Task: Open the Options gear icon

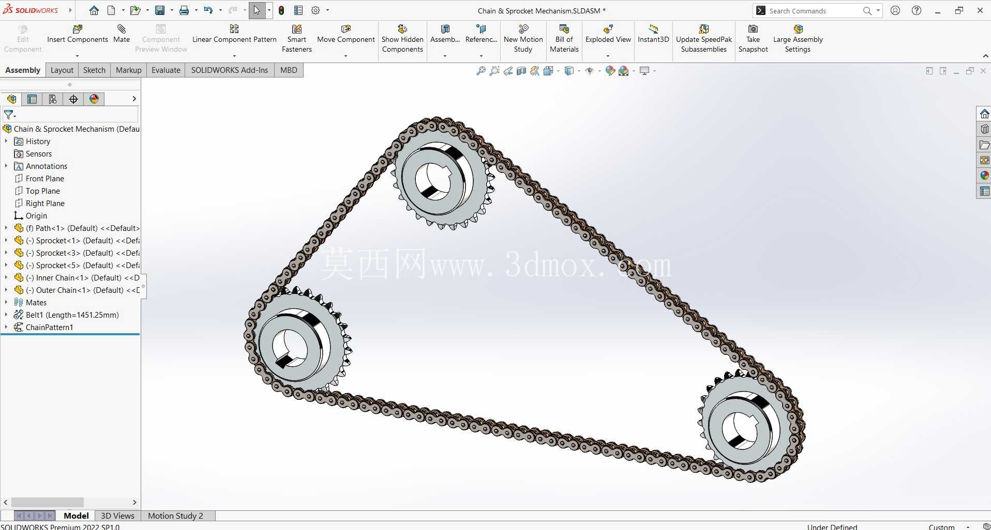Action: [316, 10]
